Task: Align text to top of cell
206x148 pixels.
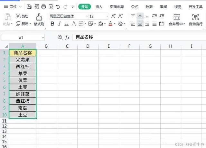Action: [x=133, y=16]
